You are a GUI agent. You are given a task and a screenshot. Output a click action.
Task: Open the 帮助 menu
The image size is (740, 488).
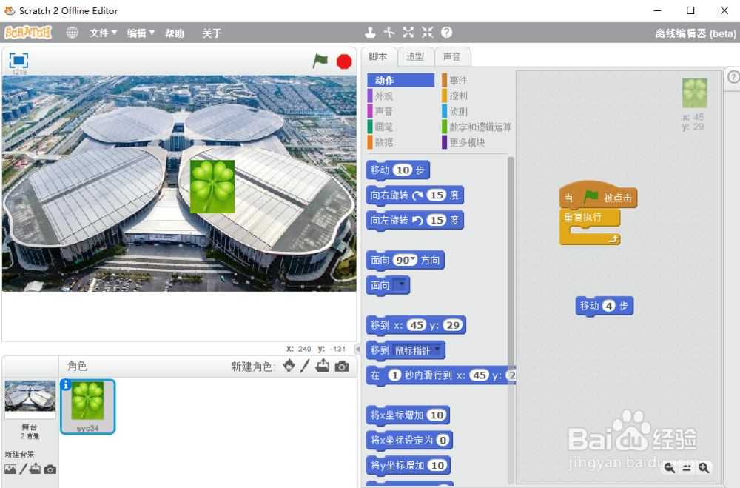[x=174, y=33]
